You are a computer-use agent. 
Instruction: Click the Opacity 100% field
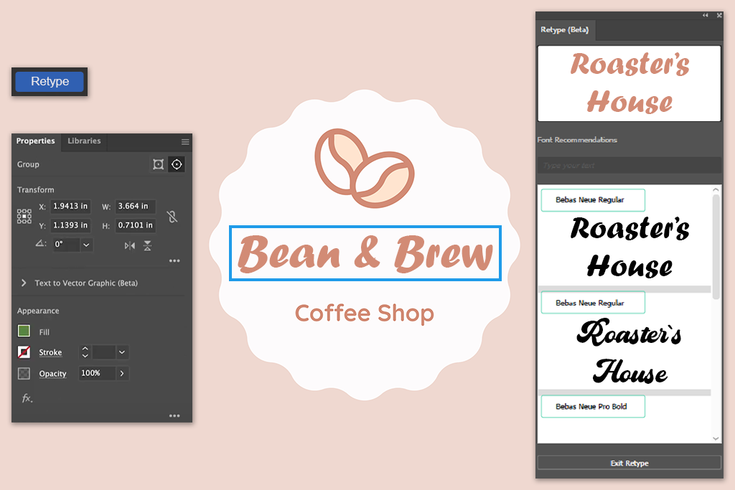(x=97, y=373)
